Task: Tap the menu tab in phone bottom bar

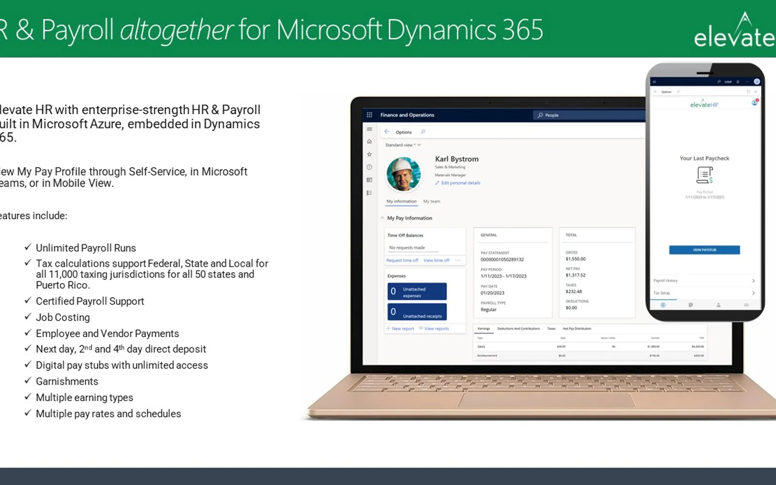Action: (x=746, y=305)
